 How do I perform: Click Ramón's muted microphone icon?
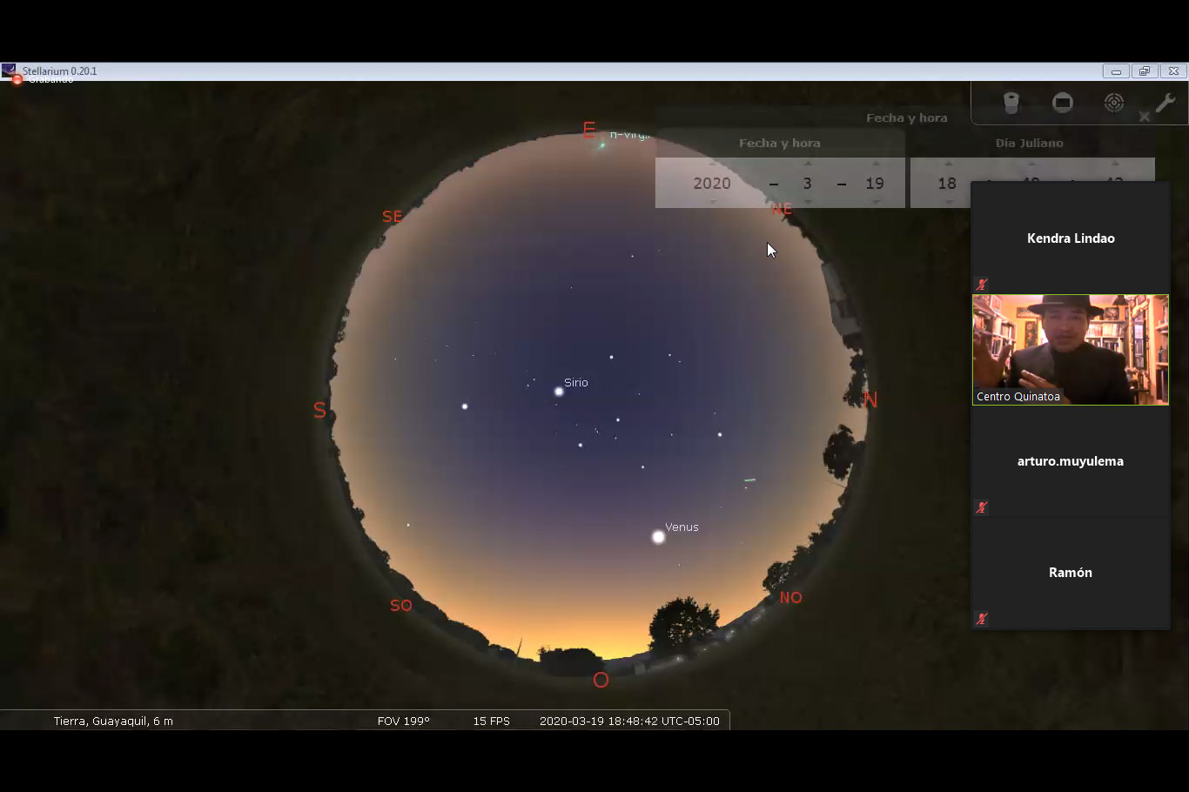pos(982,619)
